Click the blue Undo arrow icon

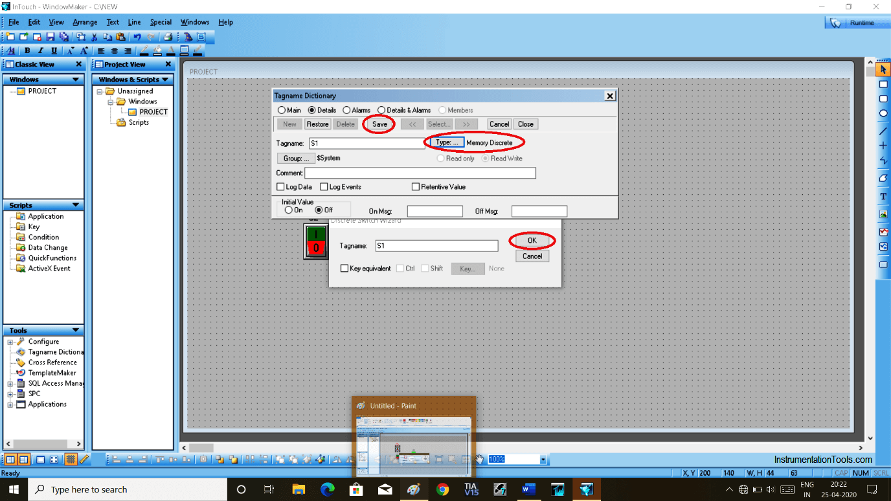tap(137, 37)
